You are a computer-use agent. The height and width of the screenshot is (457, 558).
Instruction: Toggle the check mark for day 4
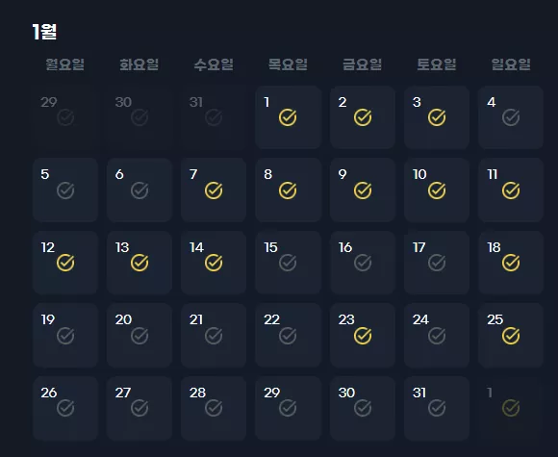pos(511,117)
